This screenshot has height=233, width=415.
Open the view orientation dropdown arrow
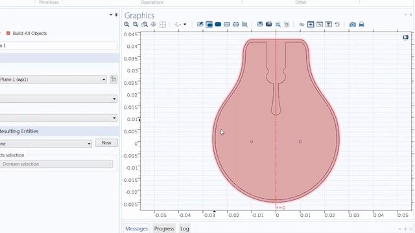click(185, 25)
